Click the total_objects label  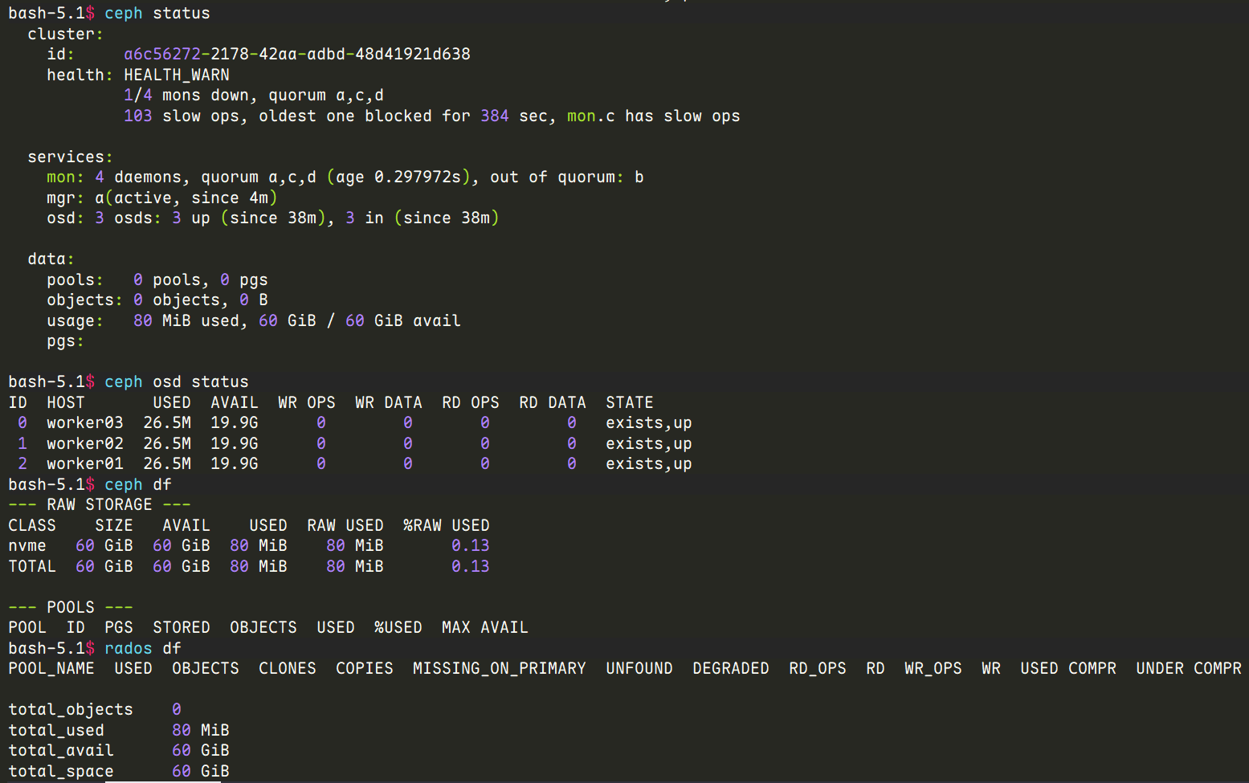[71, 710]
